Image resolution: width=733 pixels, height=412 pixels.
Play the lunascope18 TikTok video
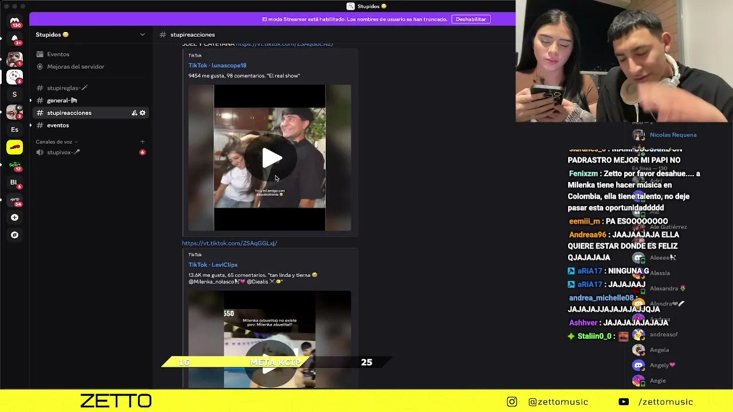pos(271,158)
